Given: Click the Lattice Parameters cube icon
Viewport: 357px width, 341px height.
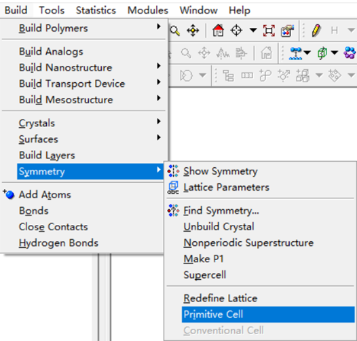Looking at the screenshot, I should click(x=173, y=187).
